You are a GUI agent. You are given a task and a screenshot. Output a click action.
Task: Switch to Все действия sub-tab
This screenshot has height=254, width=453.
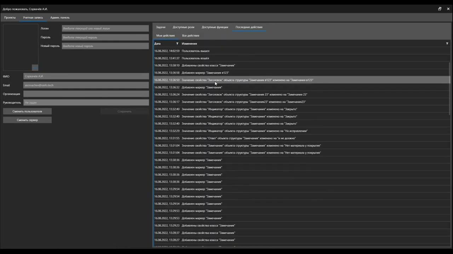[x=191, y=36]
